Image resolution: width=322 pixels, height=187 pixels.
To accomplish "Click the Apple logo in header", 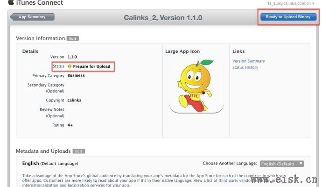I will point(11,2).
